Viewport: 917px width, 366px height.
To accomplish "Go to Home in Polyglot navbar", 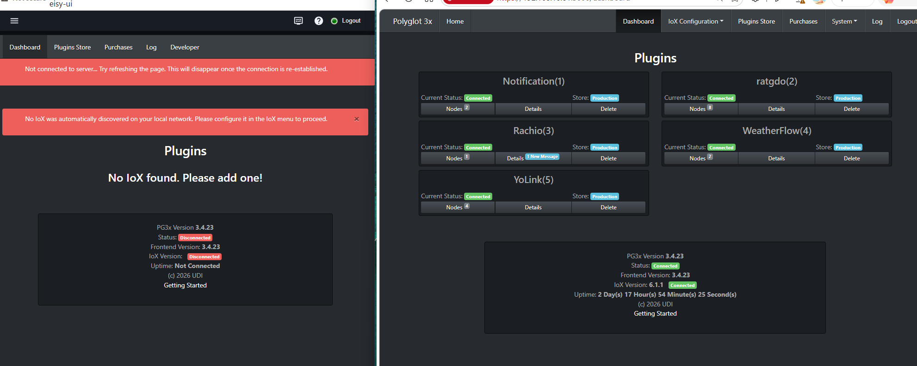I will tap(455, 21).
